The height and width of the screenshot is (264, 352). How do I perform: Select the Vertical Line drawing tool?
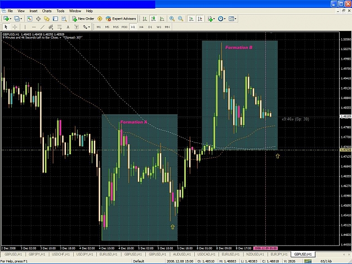coord(25,27)
